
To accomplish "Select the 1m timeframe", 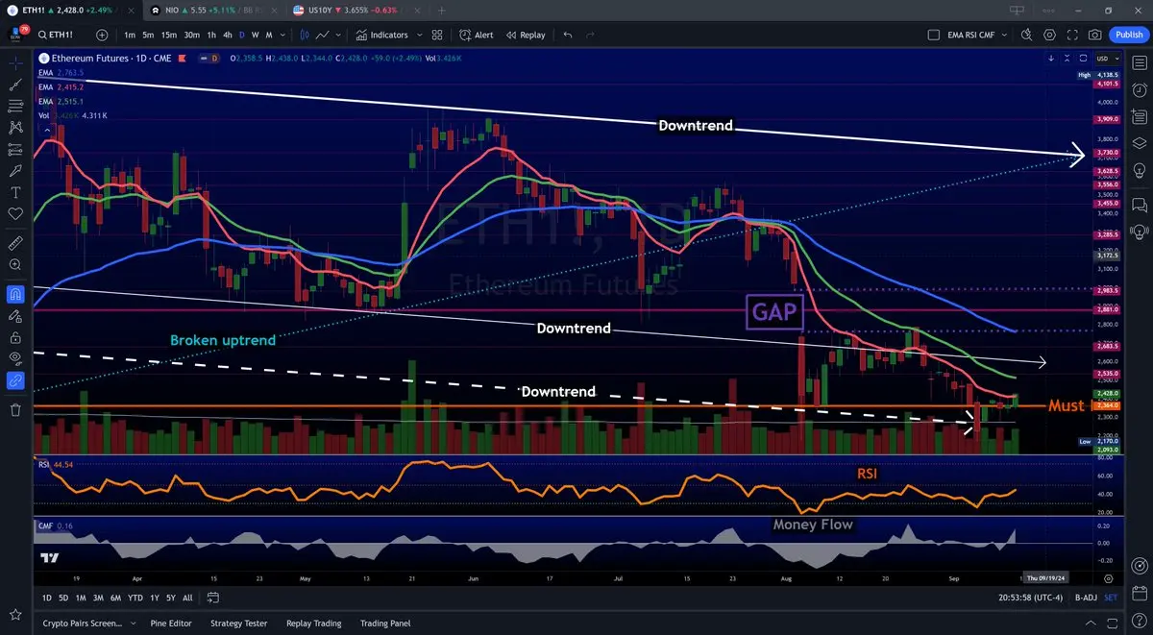I will (x=130, y=35).
